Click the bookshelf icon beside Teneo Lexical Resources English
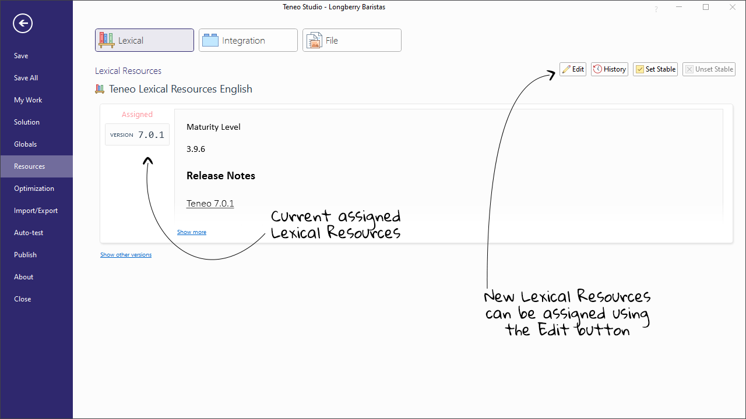The height and width of the screenshot is (419, 746). 100,89
